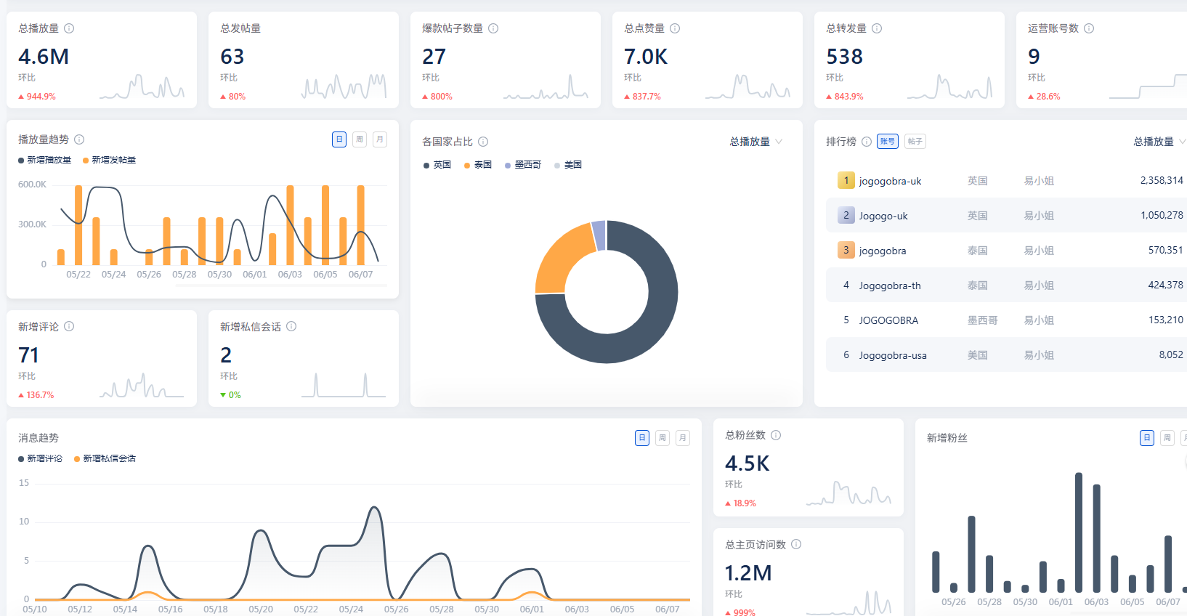
Task: Toggle 英国 legend in donut chart
Action: point(437,165)
